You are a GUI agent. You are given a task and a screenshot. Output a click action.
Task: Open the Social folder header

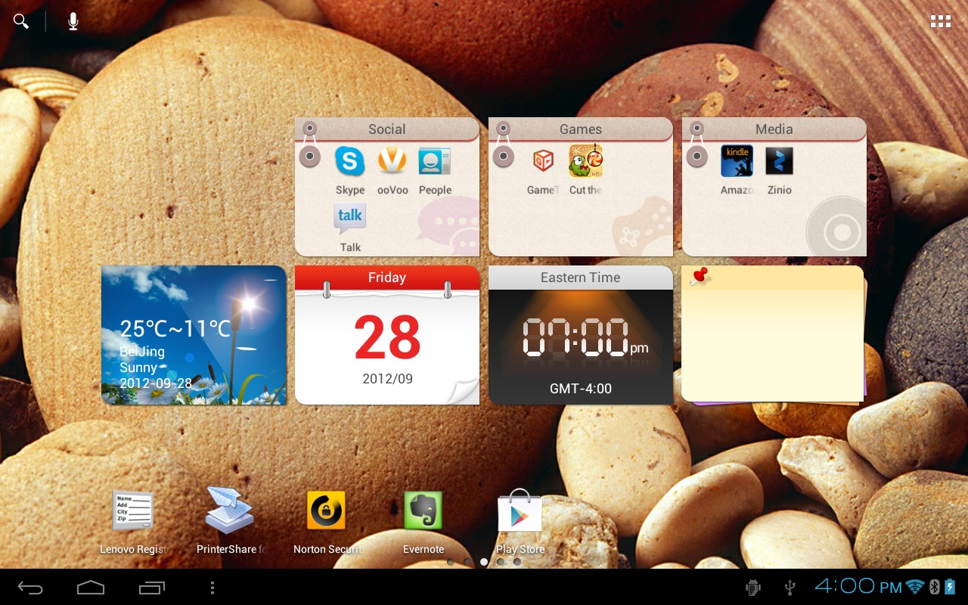click(x=387, y=129)
